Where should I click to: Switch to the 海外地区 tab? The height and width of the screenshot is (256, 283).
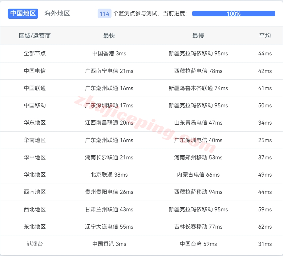point(57,14)
